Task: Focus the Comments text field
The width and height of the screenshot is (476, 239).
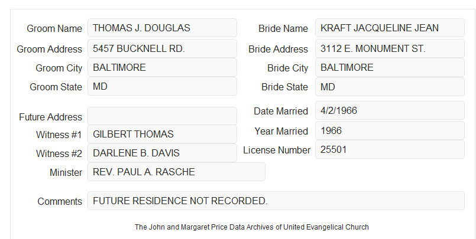Action: click(276, 201)
